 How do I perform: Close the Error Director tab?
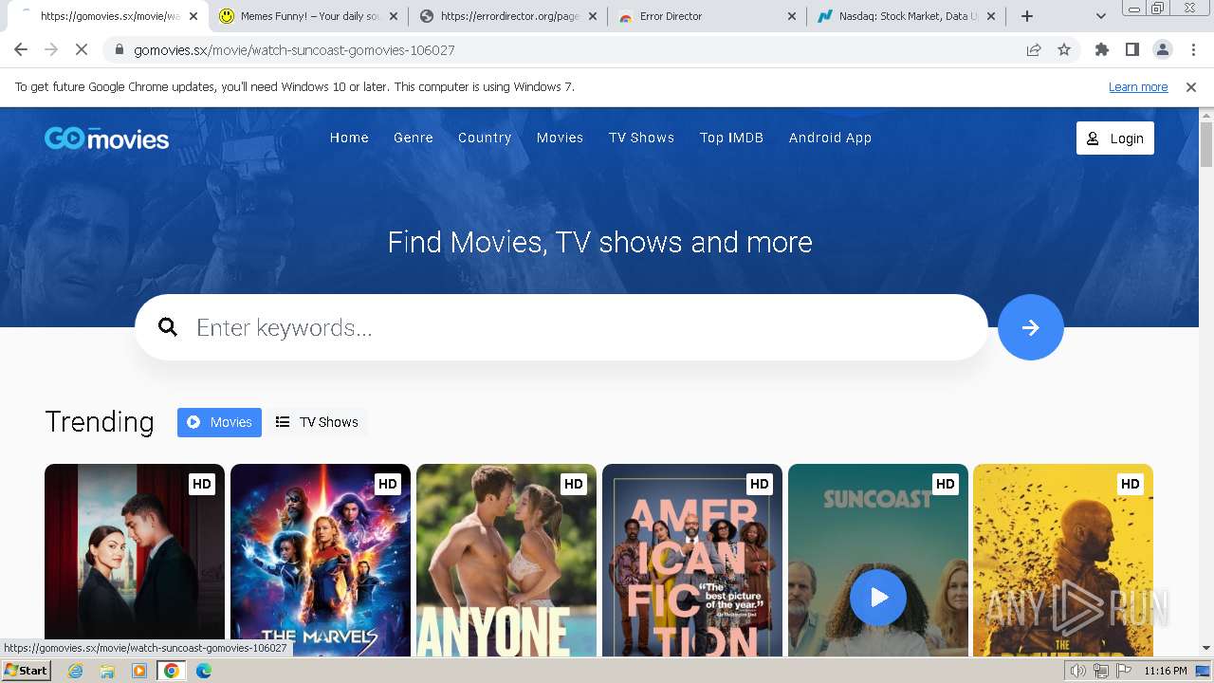point(792,16)
